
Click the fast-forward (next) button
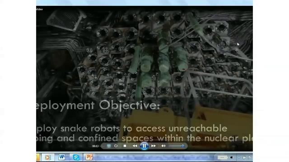154,146
